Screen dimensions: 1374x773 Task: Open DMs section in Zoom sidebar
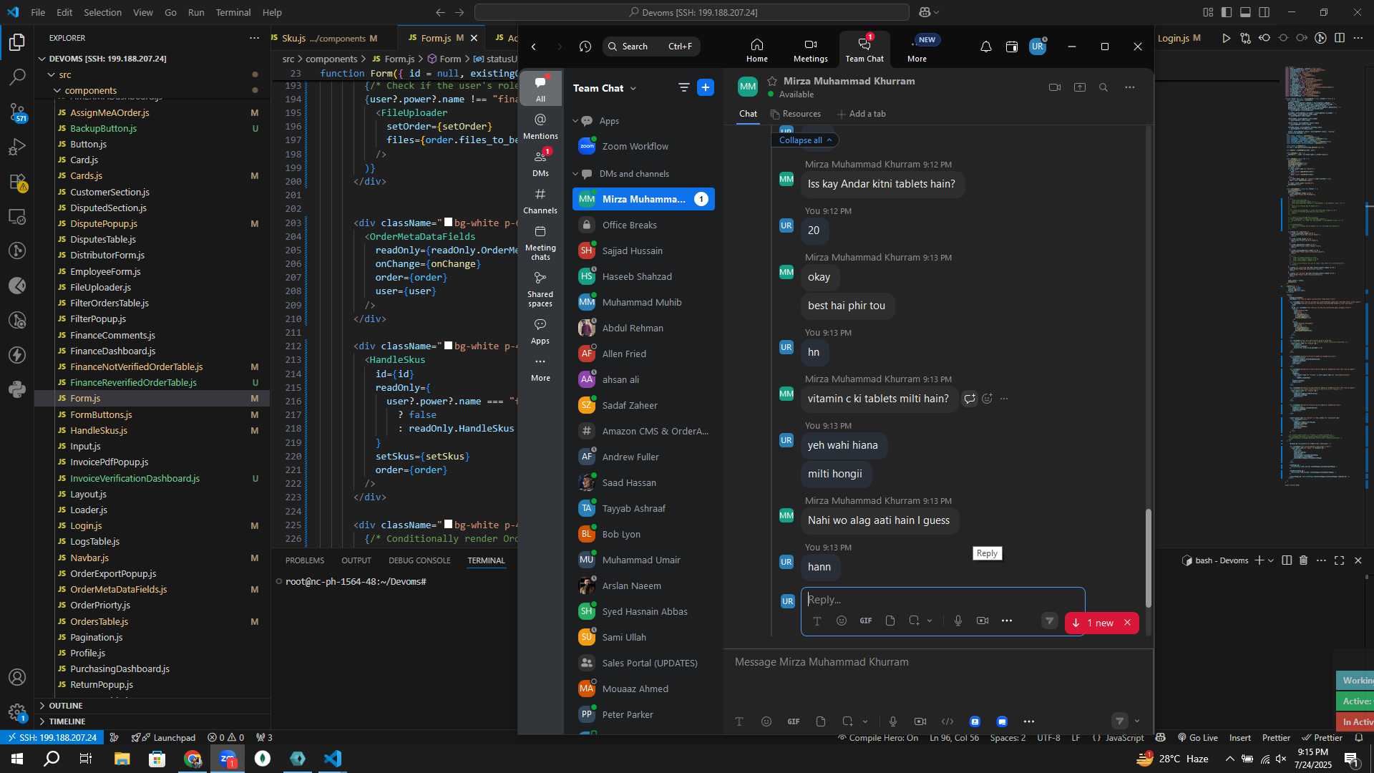pos(540,163)
